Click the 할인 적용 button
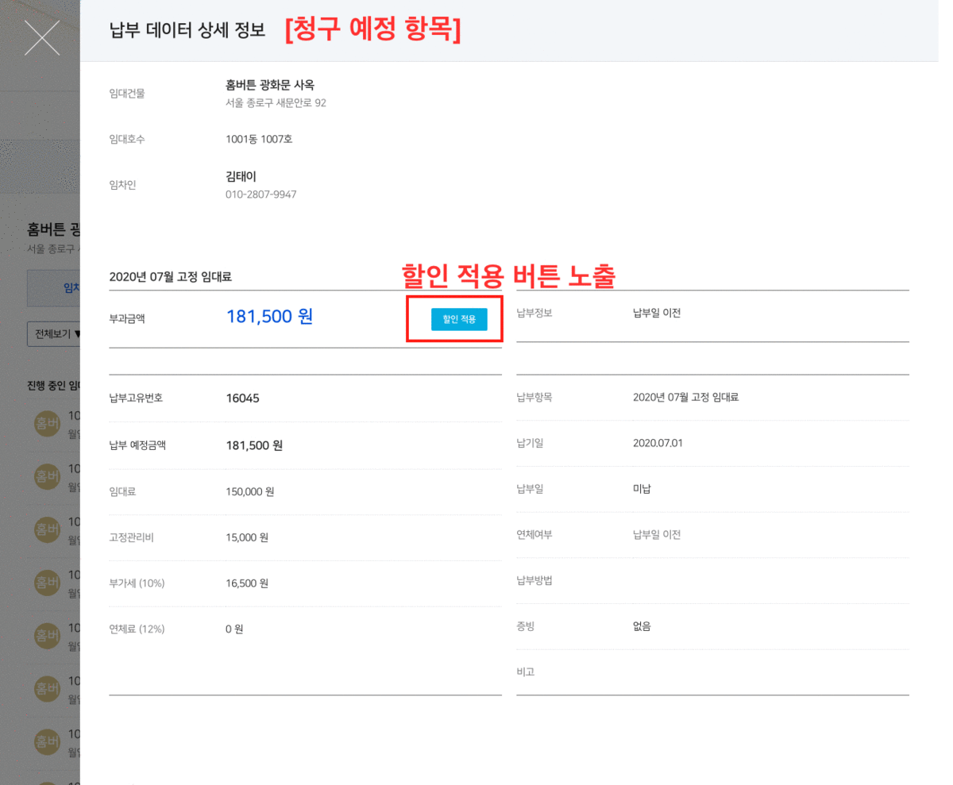Viewport: 953px width, 785px height. (x=459, y=319)
